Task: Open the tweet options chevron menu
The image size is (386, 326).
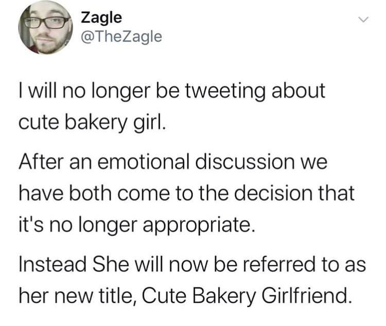Action: coord(363,20)
